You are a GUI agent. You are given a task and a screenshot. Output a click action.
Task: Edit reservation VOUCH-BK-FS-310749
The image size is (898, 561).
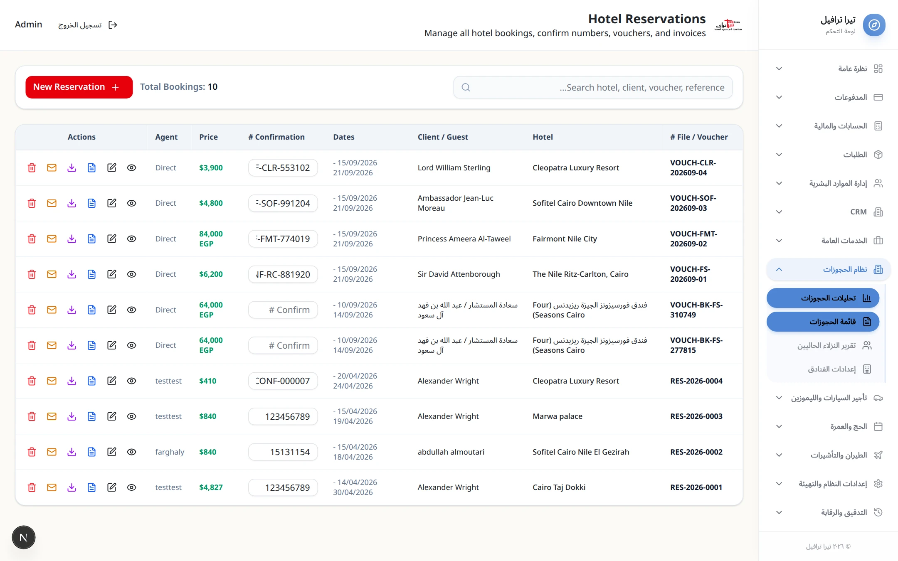coord(111,310)
